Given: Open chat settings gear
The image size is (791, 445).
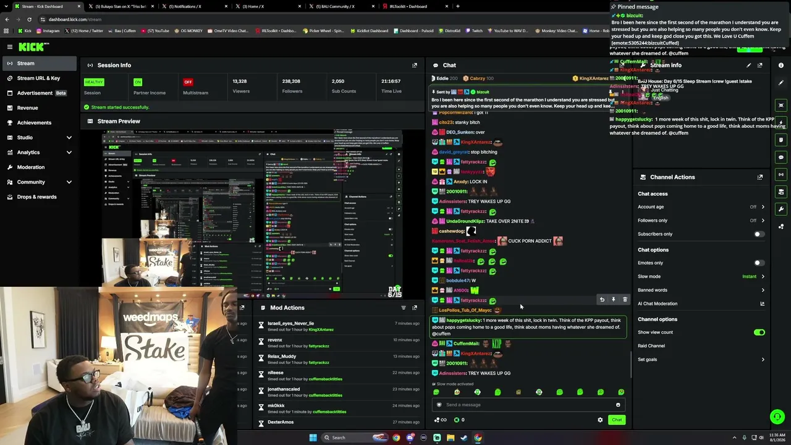Looking at the screenshot, I should tap(600, 420).
